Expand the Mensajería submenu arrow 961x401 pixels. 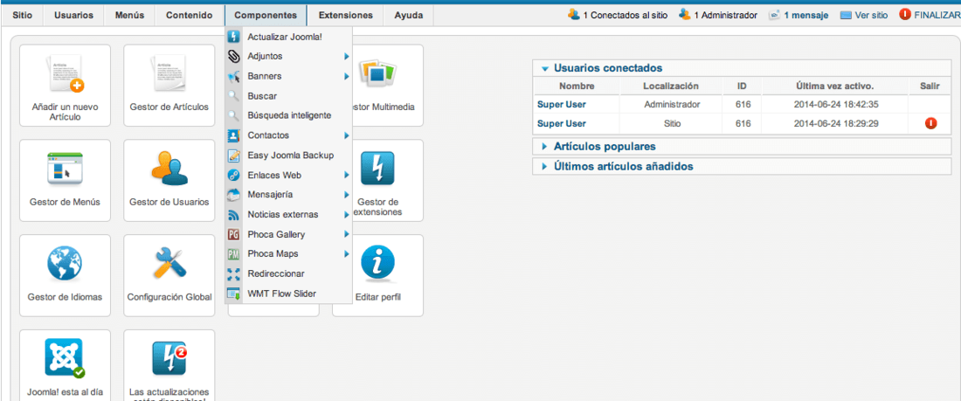click(x=346, y=195)
